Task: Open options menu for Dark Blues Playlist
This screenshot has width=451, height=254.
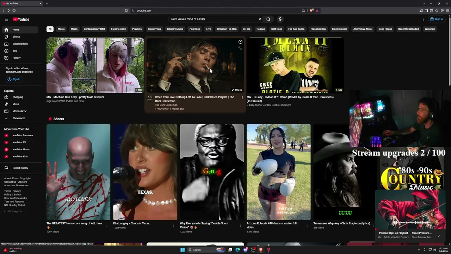Action: [x=242, y=98]
